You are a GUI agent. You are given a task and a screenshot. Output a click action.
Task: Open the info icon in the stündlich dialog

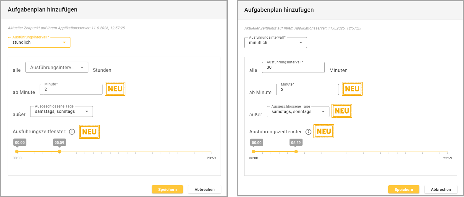[x=72, y=132]
